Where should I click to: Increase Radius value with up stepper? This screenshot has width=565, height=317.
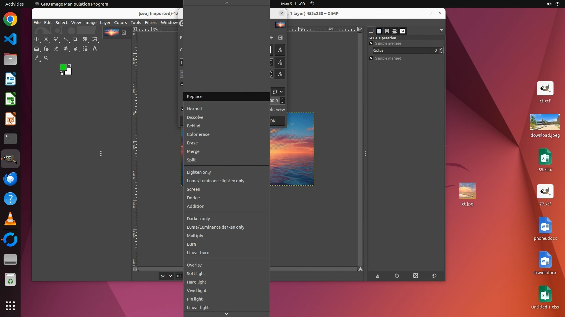pyautogui.click(x=441, y=49)
